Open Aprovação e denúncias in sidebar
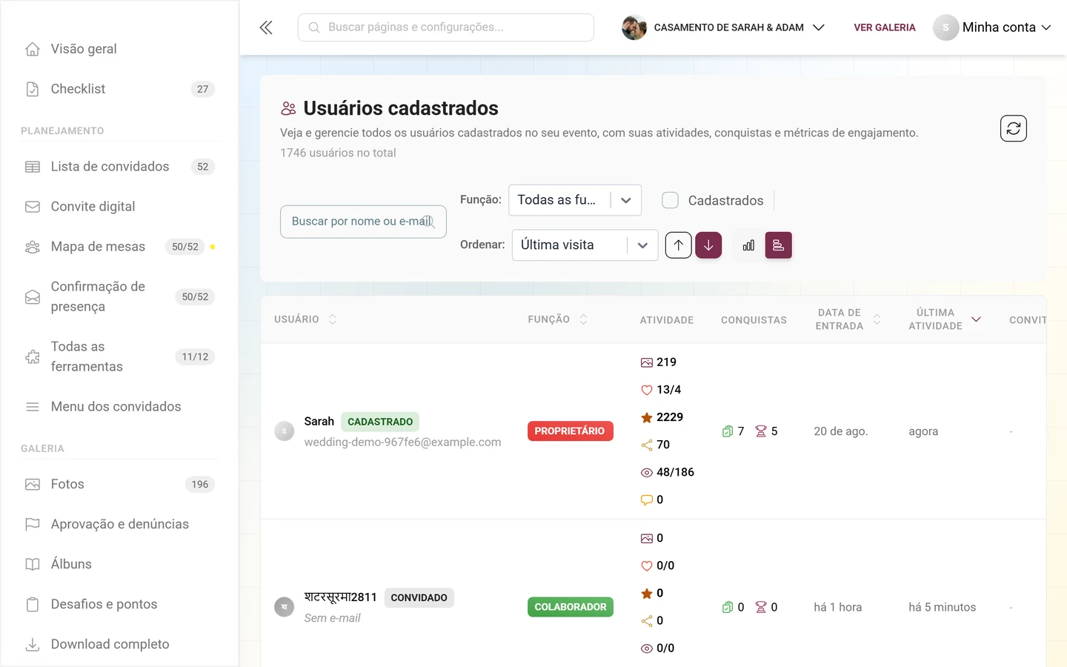 click(x=119, y=525)
